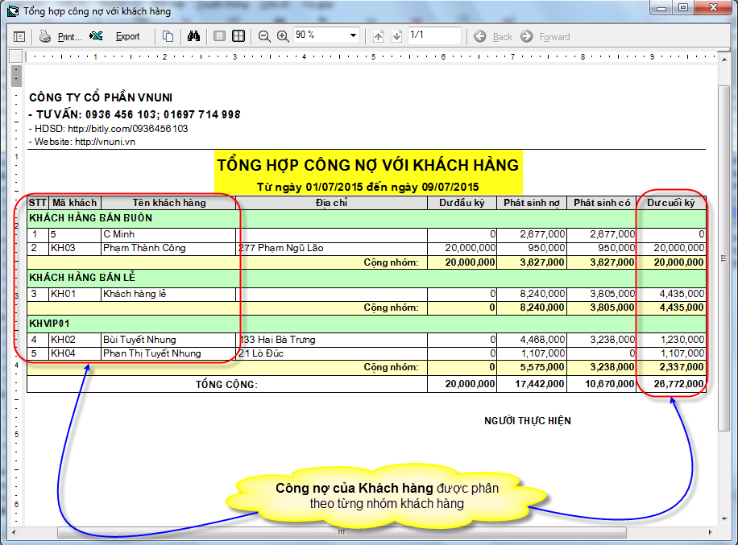Open the find binoculars tool
The height and width of the screenshot is (545, 738).
pos(193,36)
